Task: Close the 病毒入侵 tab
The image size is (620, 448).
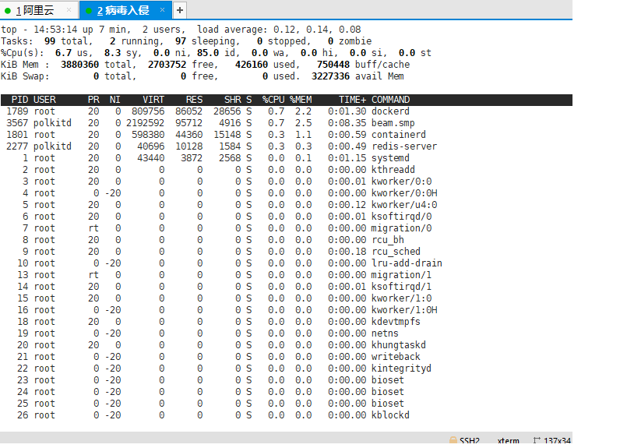Action: 162,10
